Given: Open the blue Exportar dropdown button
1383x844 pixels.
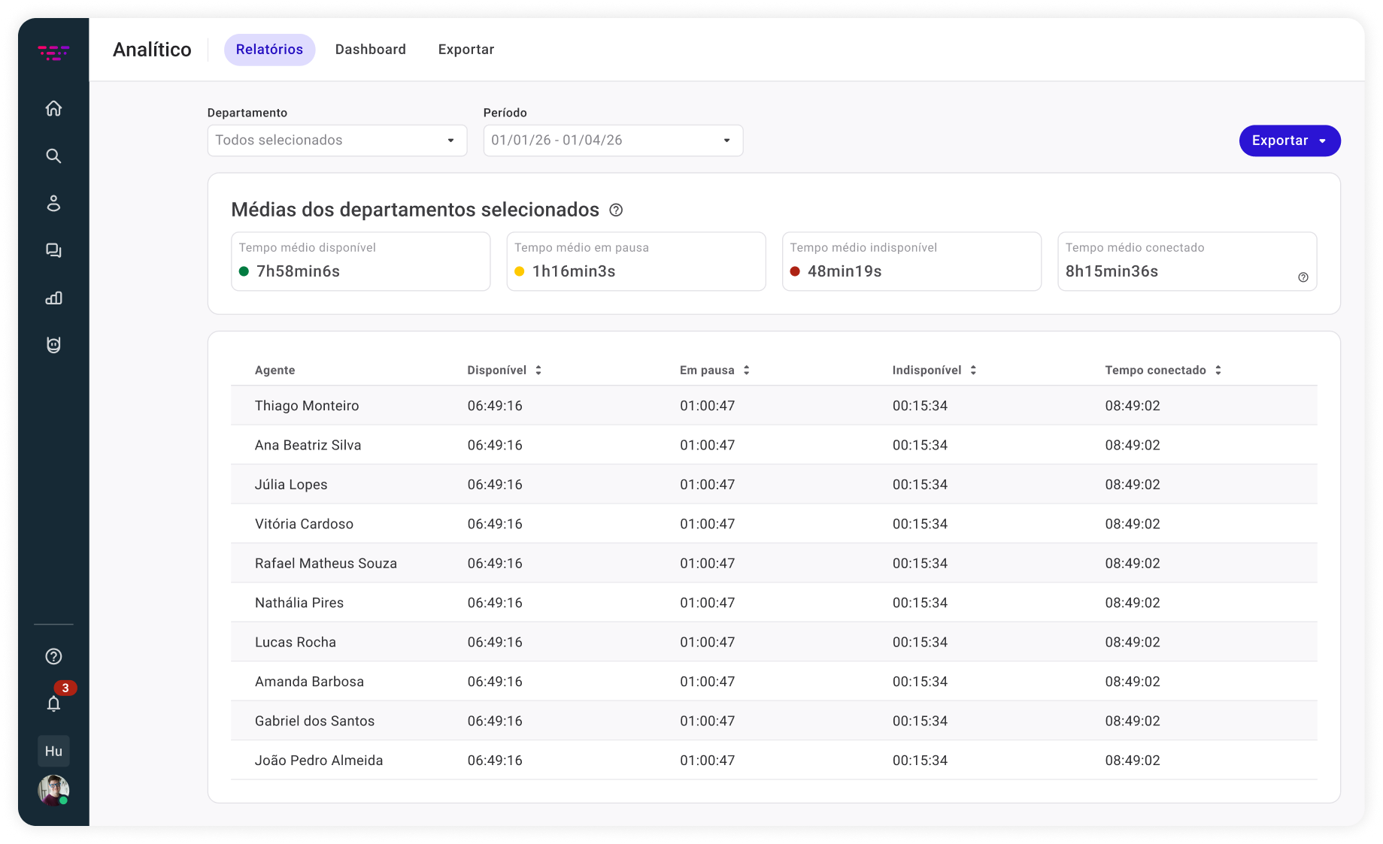Looking at the screenshot, I should pos(1289,141).
